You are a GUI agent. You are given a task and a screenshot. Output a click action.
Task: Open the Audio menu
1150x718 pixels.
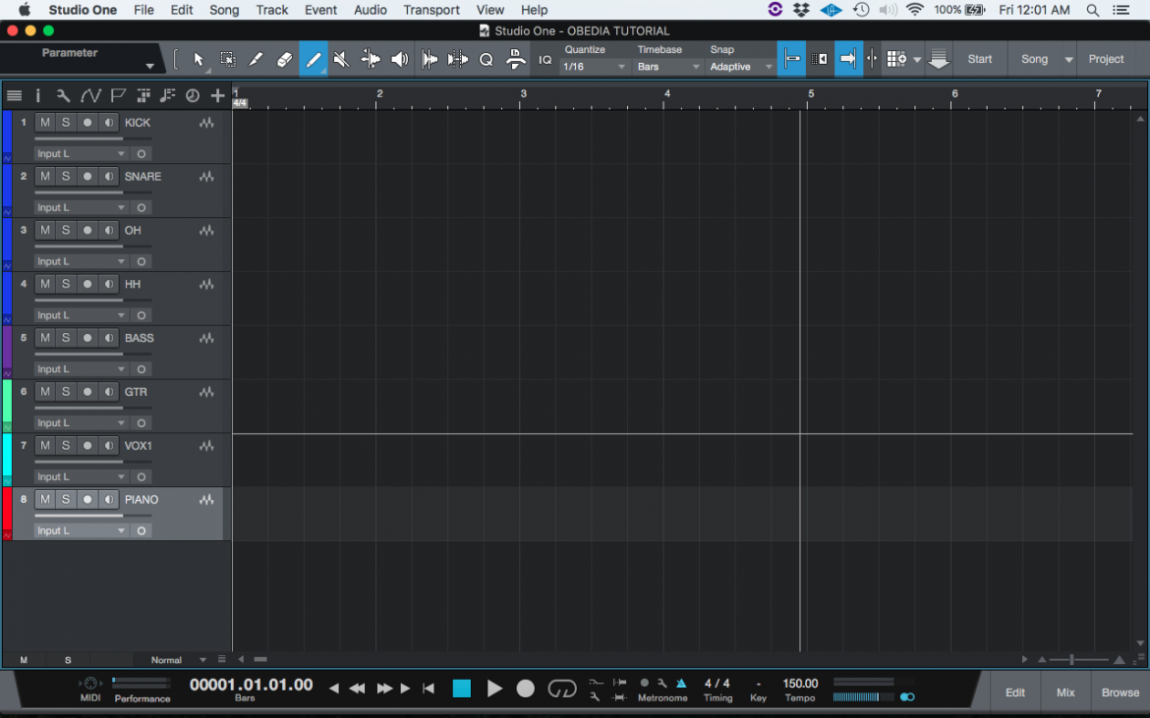tap(370, 10)
